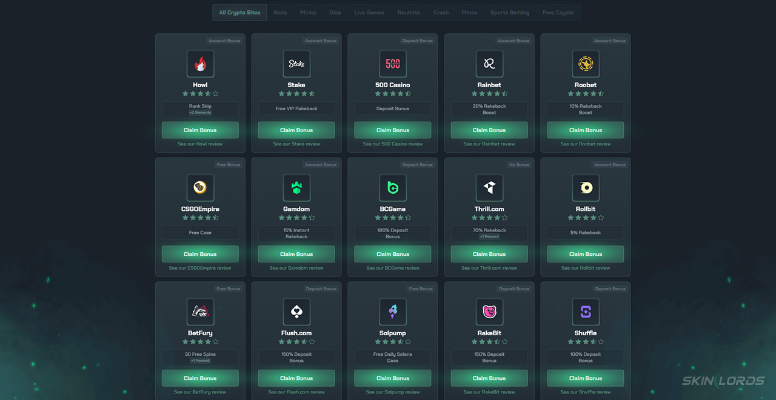Claim the Thrill.com bonus
This screenshot has height=400, width=776.
489,254
